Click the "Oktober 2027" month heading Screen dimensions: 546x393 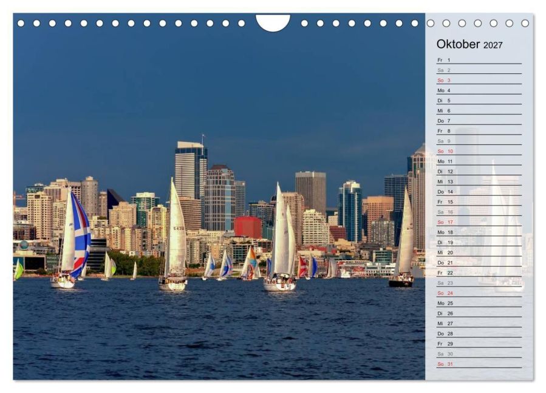click(469, 44)
